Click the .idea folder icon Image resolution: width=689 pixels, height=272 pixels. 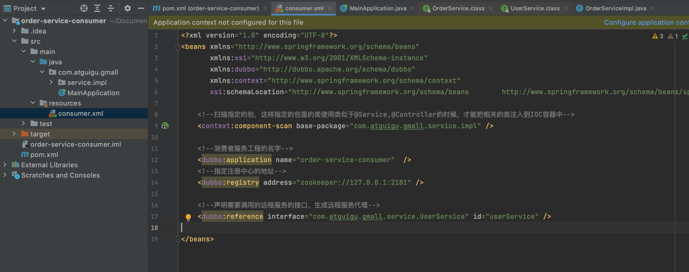pos(25,31)
